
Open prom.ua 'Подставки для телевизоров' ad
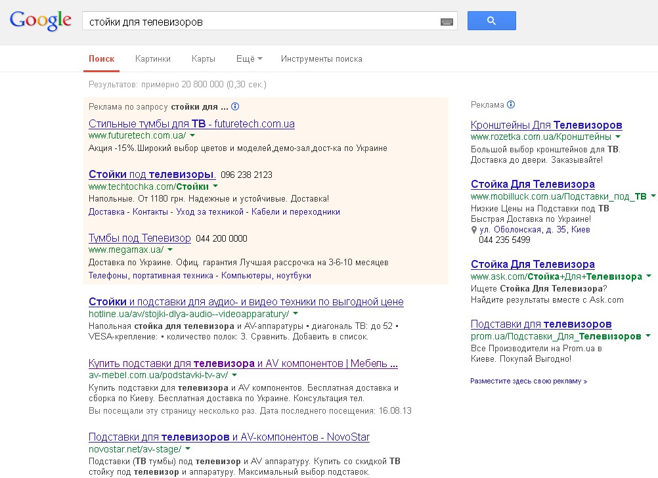541,324
